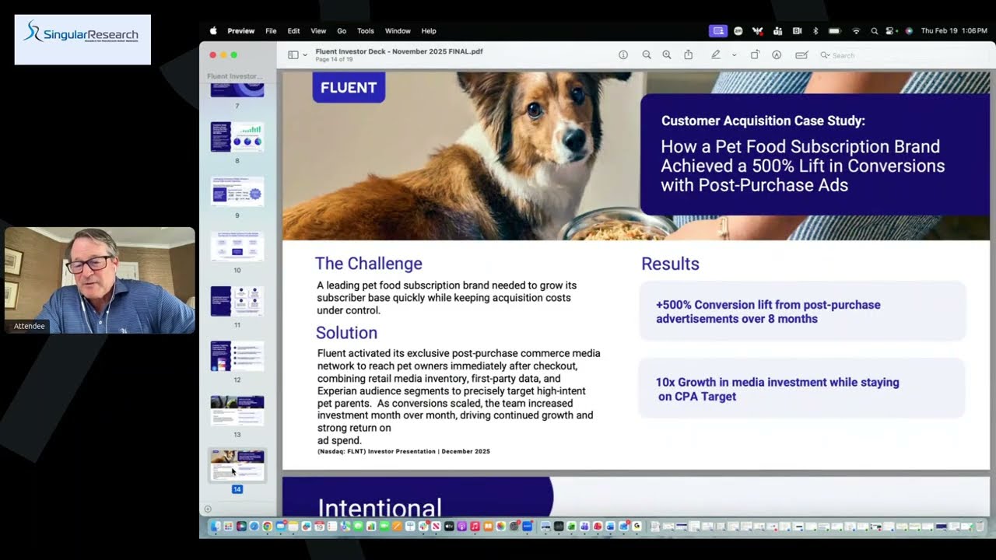Expand the highlight color options chevron

734,55
